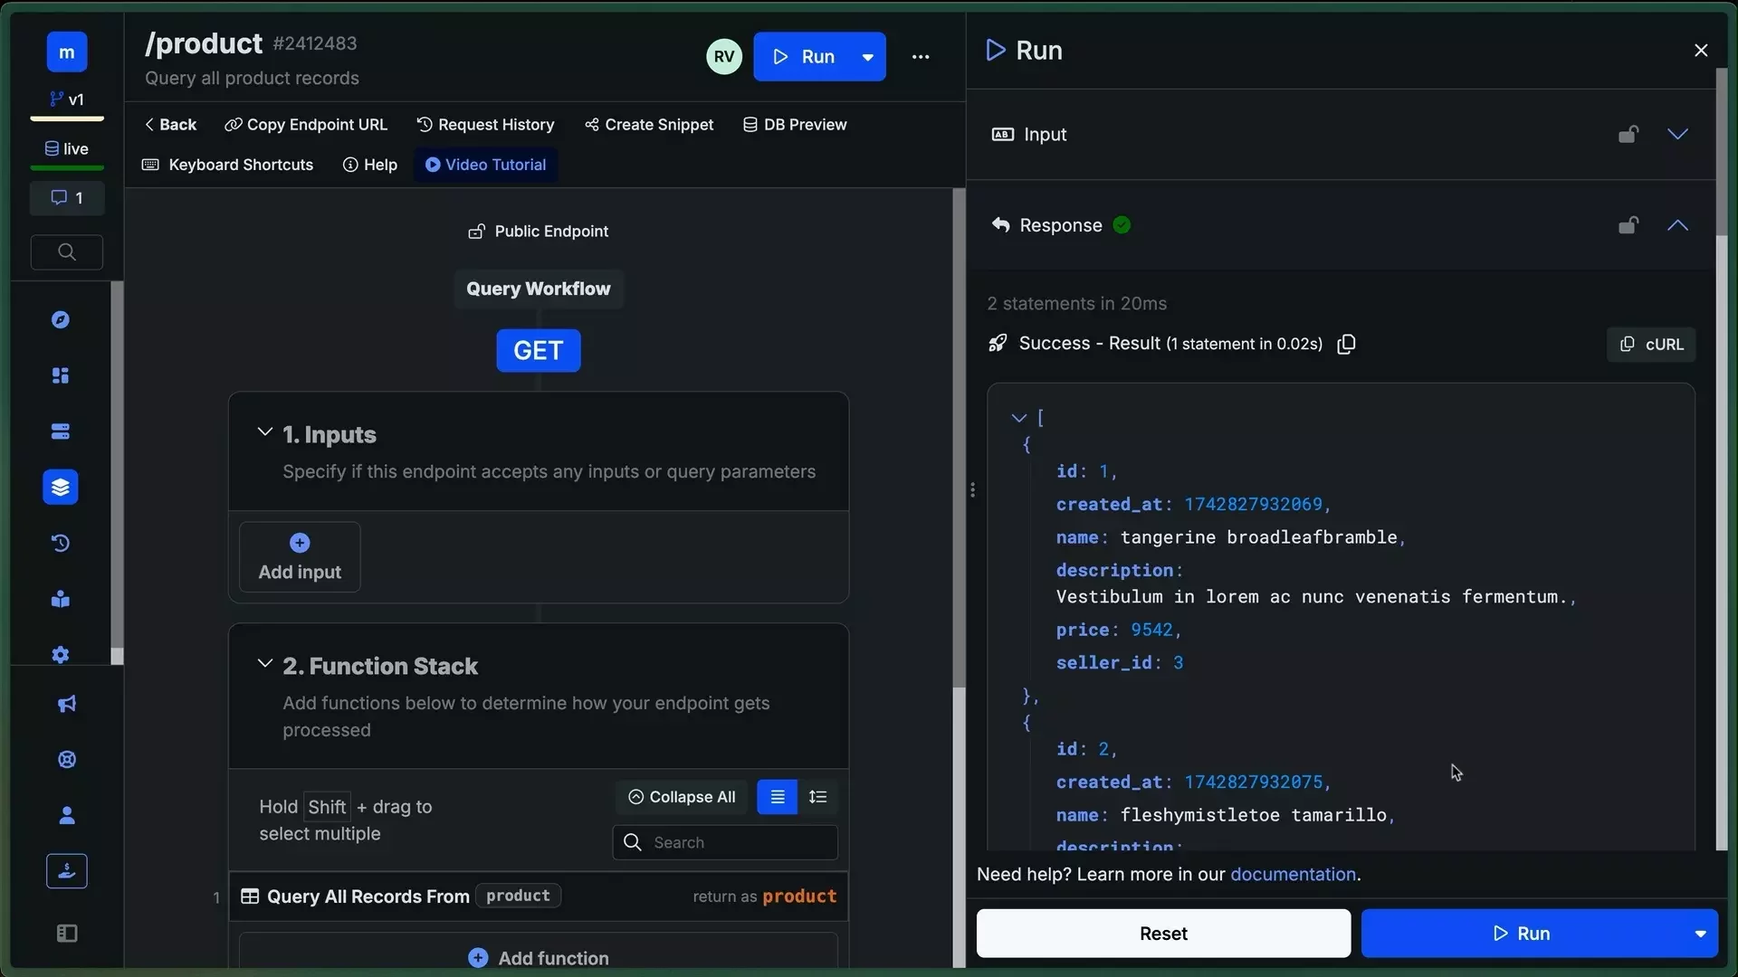Open request history clock icon in sidebar
The width and height of the screenshot is (1738, 977).
pyautogui.click(x=60, y=543)
